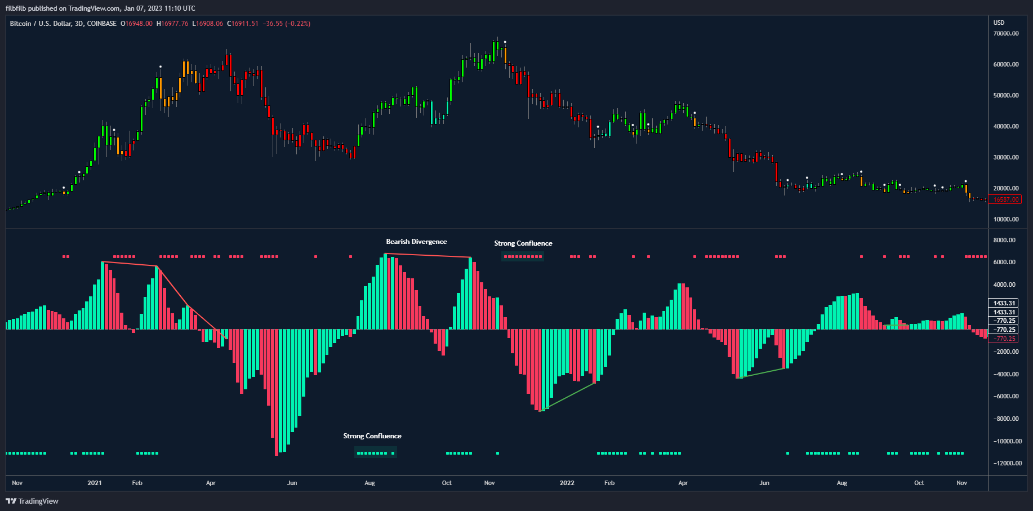Click the highlighted pink dots under Strong Confluence
The width and height of the screenshot is (1033, 511).
pyautogui.click(x=523, y=257)
